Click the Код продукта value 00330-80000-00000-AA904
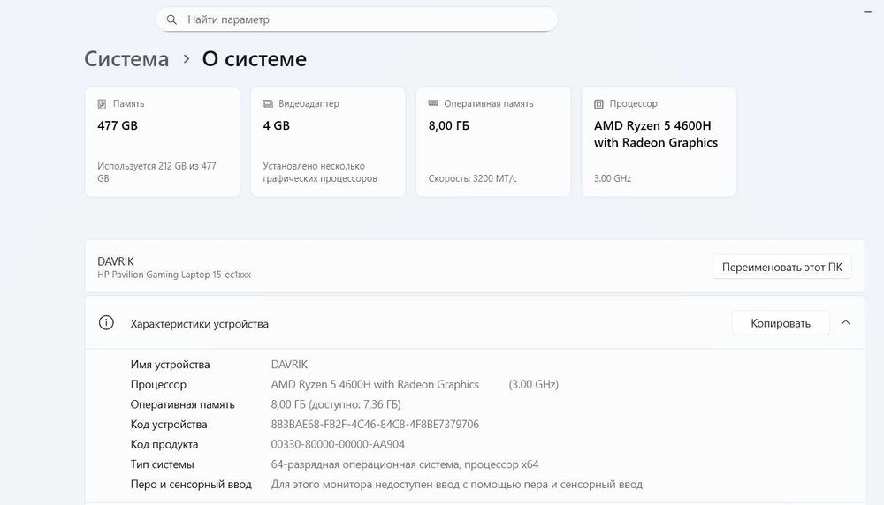The height and width of the screenshot is (505, 884). click(338, 445)
